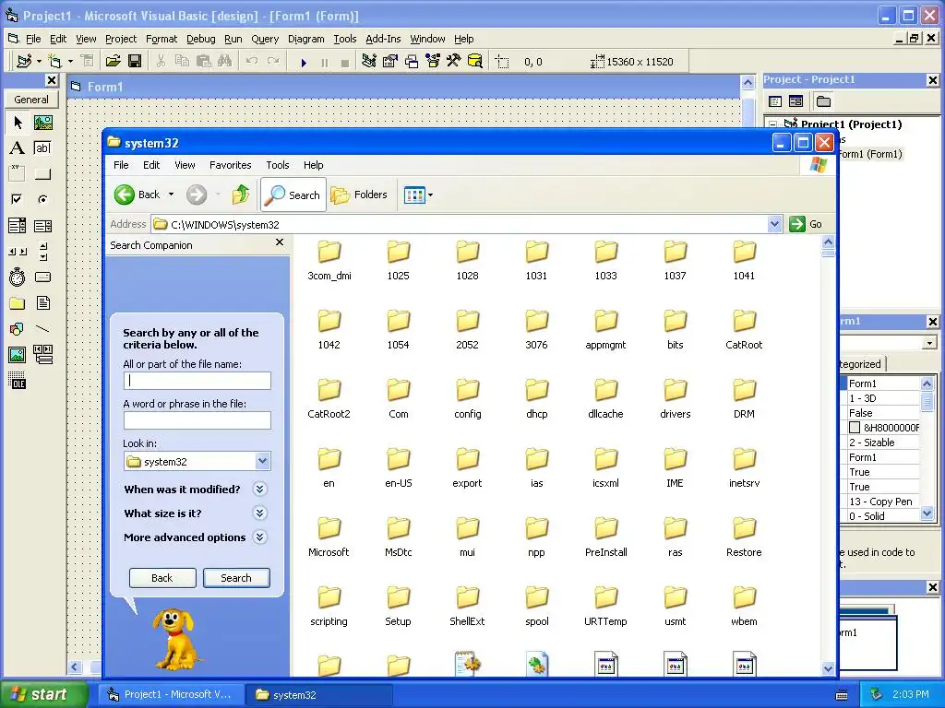
Task: Open the Project menu in Visual Basic
Action: pos(121,39)
